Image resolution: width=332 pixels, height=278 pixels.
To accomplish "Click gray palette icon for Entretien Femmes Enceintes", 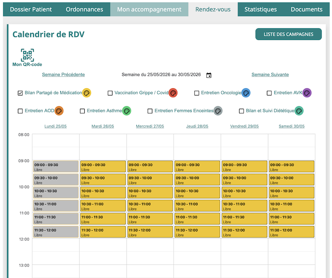I will click(x=218, y=111).
